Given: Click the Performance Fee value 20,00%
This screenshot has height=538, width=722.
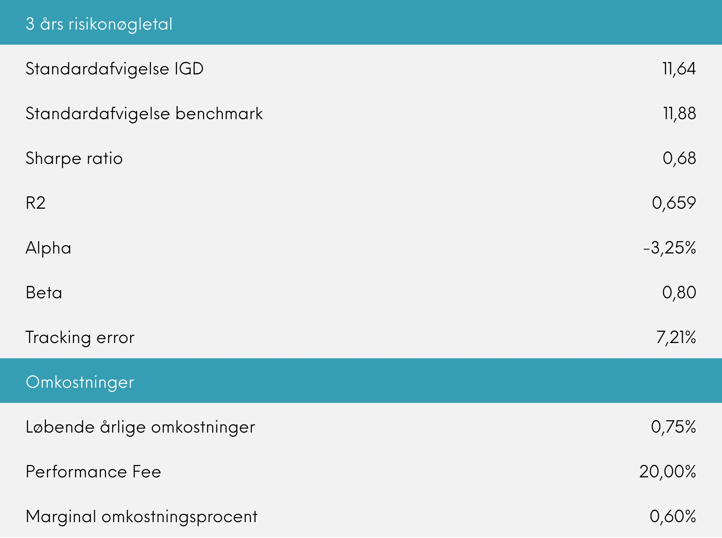Looking at the screenshot, I should [x=667, y=472].
